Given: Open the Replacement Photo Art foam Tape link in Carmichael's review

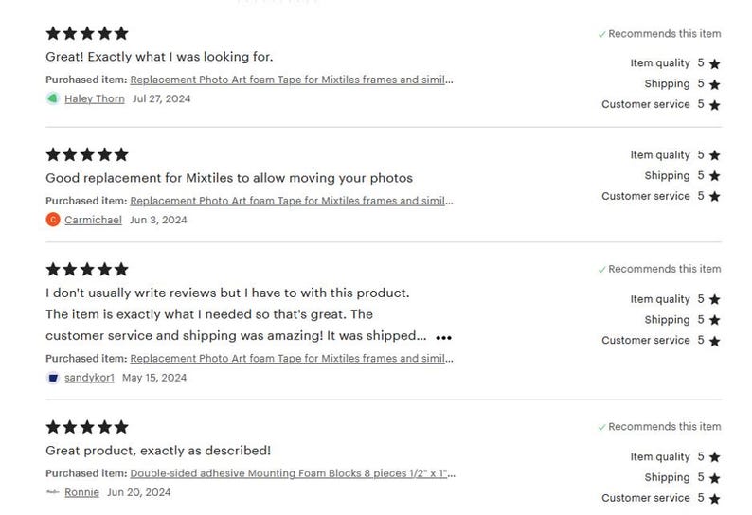Looking at the screenshot, I should 292,201.
